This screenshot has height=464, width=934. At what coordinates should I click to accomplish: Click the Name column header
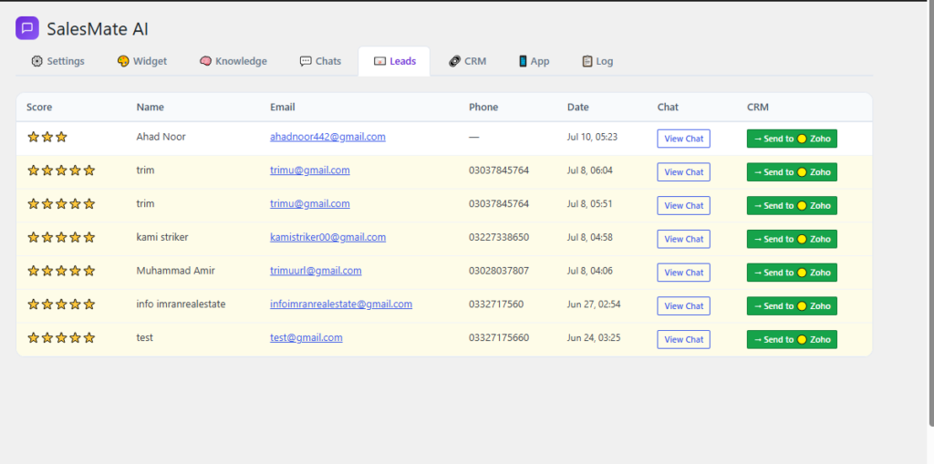[x=150, y=108]
